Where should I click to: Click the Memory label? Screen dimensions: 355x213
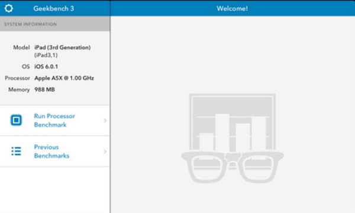click(19, 89)
